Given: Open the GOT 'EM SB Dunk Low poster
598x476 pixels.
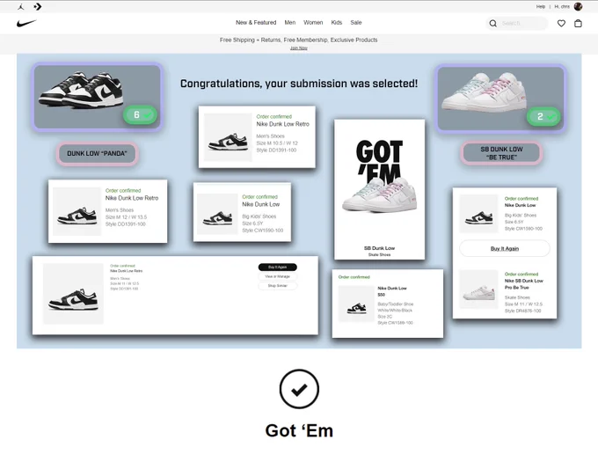Looking at the screenshot, I should (x=380, y=189).
